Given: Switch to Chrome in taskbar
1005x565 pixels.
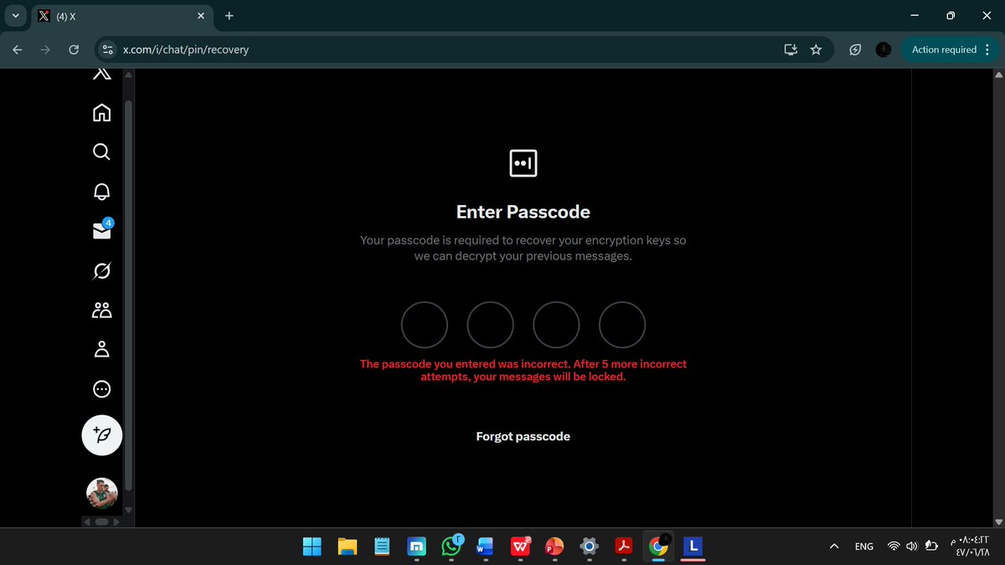Looking at the screenshot, I should [659, 547].
